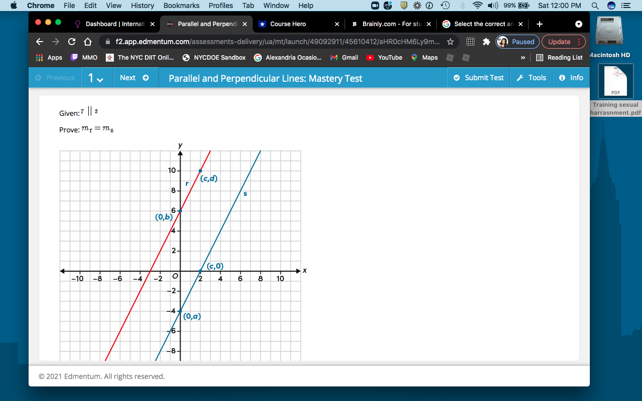Open the Bluetooth menu bar icon

(462, 6)
